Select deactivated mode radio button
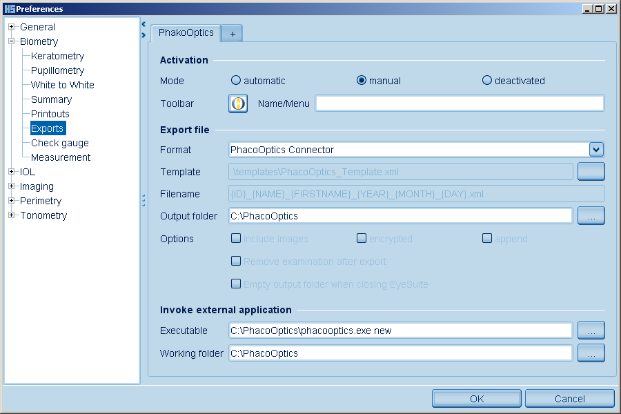 click(x=487, y=81)
